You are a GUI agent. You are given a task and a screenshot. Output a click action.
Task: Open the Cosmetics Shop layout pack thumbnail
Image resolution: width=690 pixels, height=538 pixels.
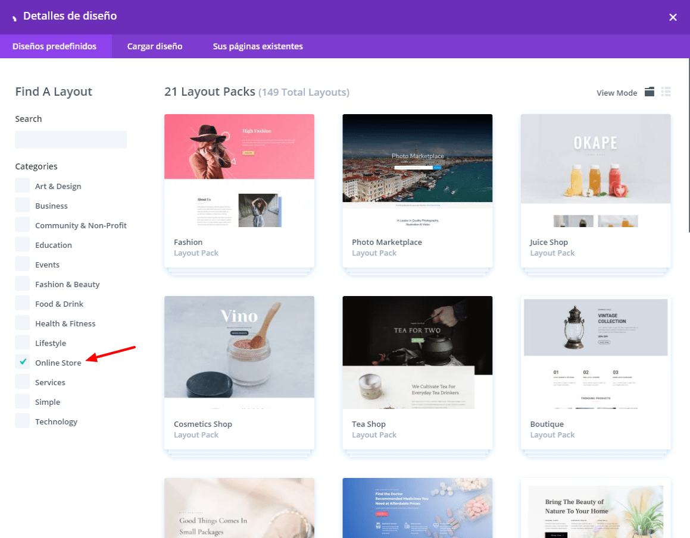click(239, 353)
